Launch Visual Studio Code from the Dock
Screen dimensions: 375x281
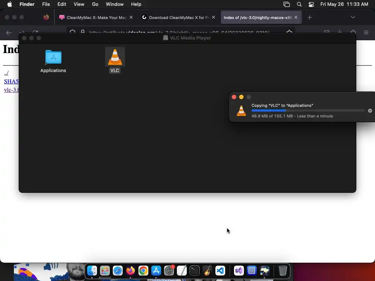click(220, 271)
